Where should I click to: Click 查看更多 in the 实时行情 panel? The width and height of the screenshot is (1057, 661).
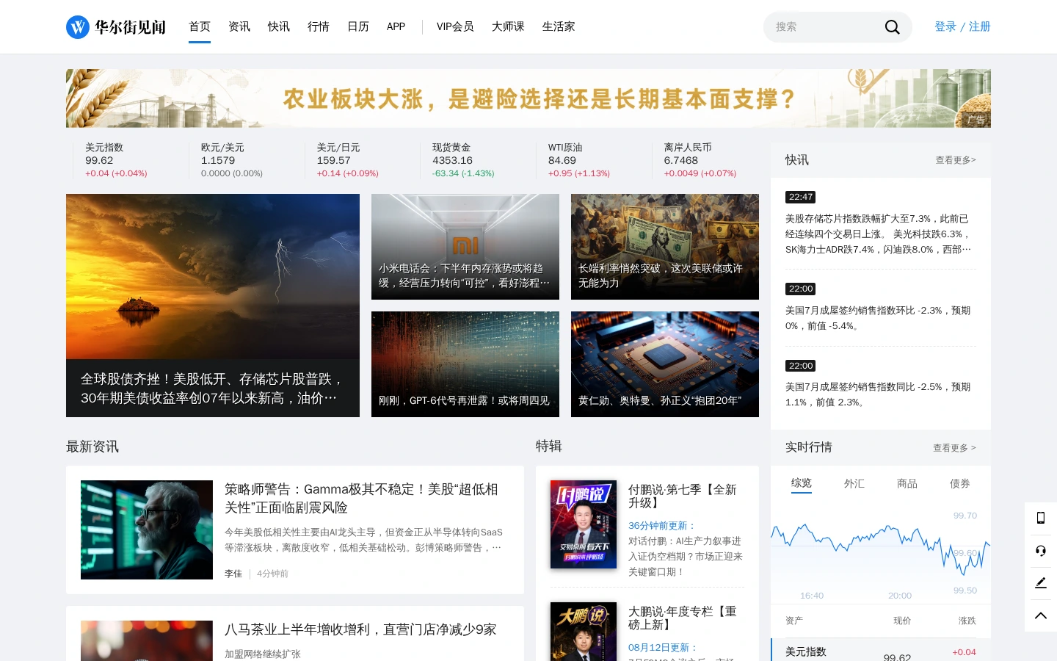pyautogui.click(x=954, y=448)
